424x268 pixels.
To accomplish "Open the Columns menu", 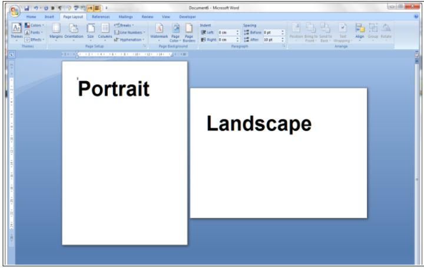I will coord(105,32).
